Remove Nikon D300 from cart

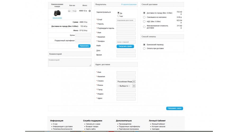[90, 11]
